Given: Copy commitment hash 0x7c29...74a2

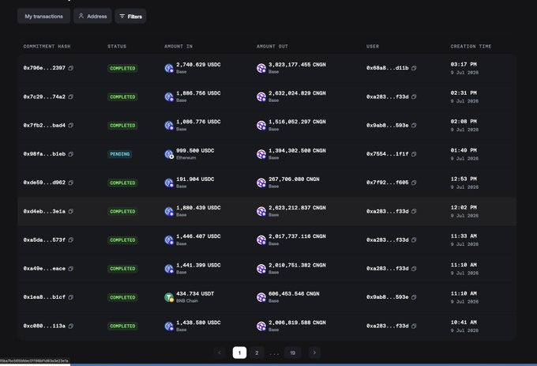Looking at the screenshot, I should point(70,97).
